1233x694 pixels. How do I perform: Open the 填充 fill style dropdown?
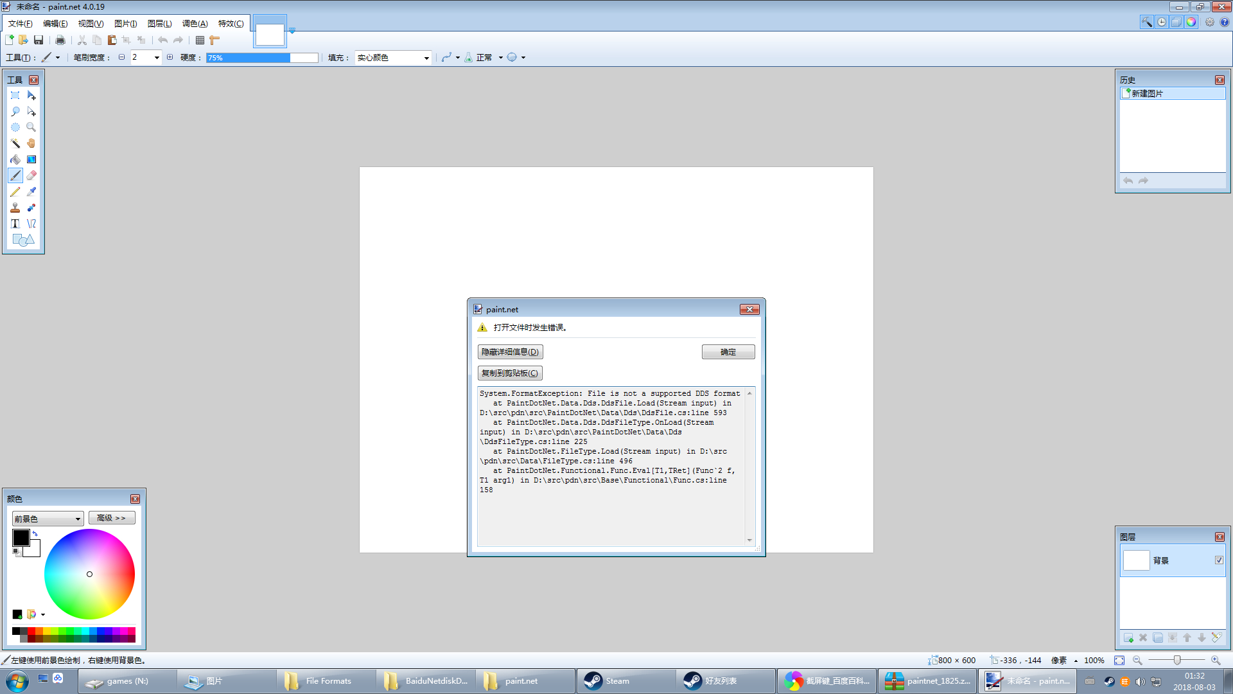392,58
